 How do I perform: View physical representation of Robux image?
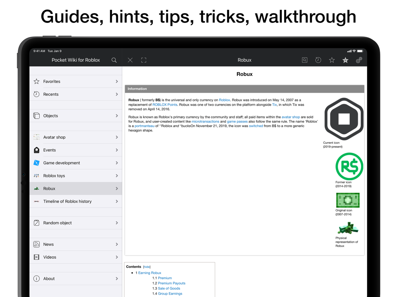348,228
